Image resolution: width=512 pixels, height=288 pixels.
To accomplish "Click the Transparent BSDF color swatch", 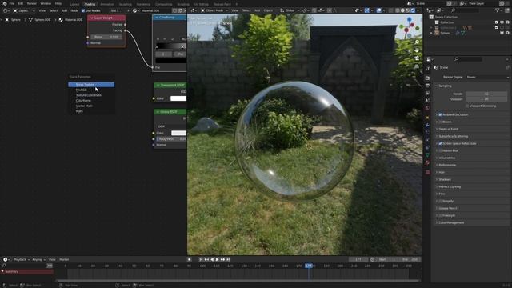I will coord(178,98).
